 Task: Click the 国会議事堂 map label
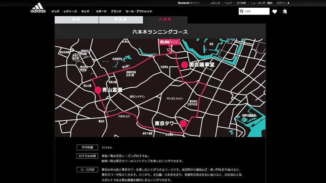[202, 65]
